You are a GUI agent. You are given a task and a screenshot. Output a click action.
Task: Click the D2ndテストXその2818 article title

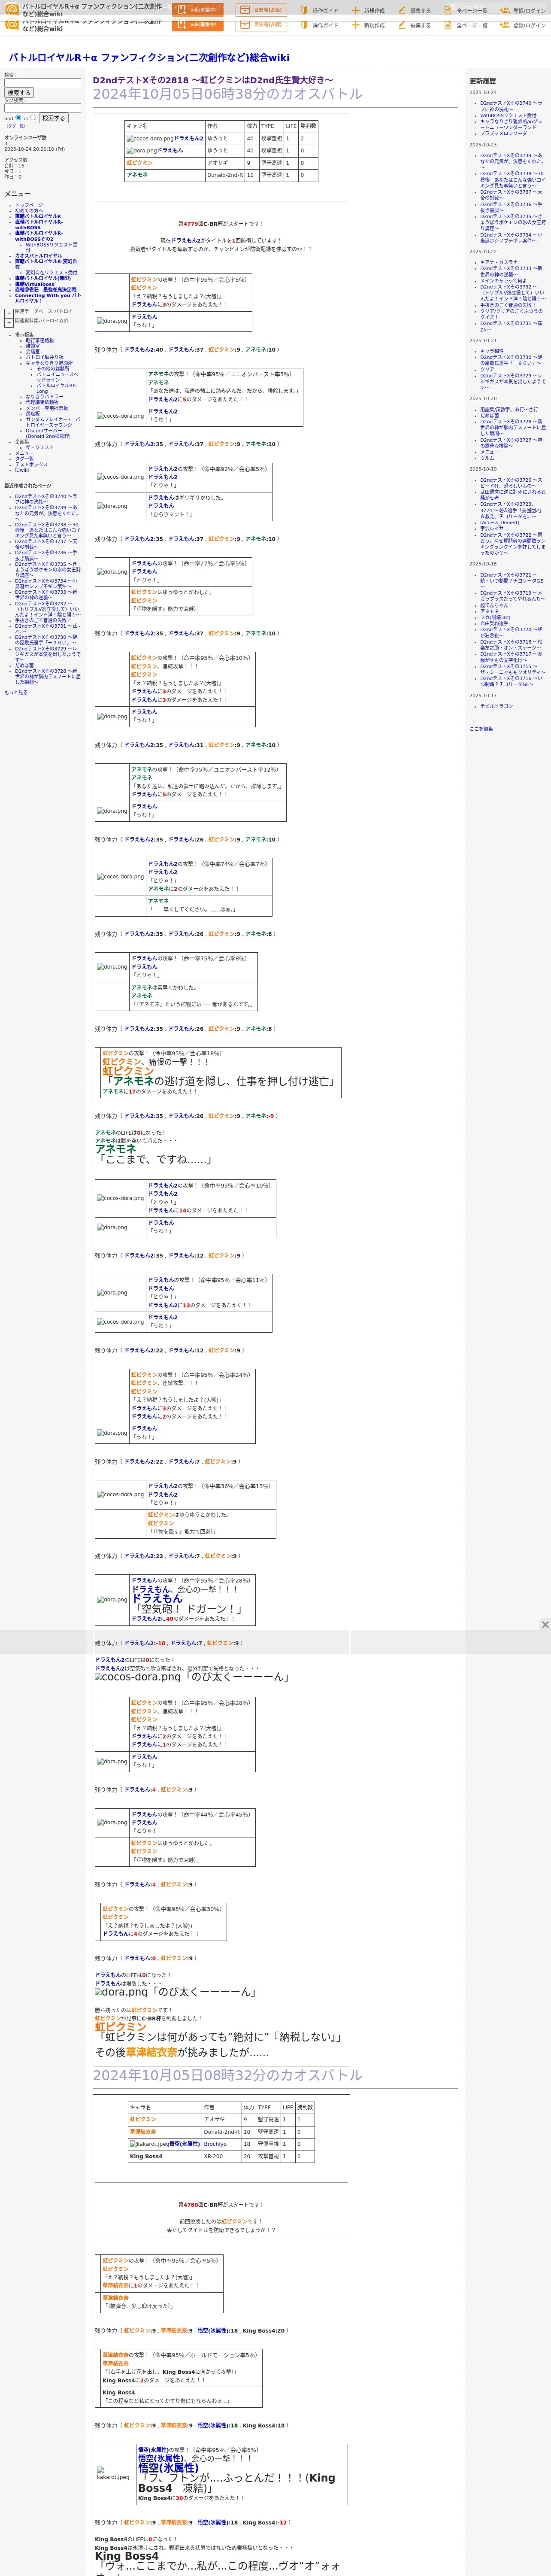click(x=213, y=80)
